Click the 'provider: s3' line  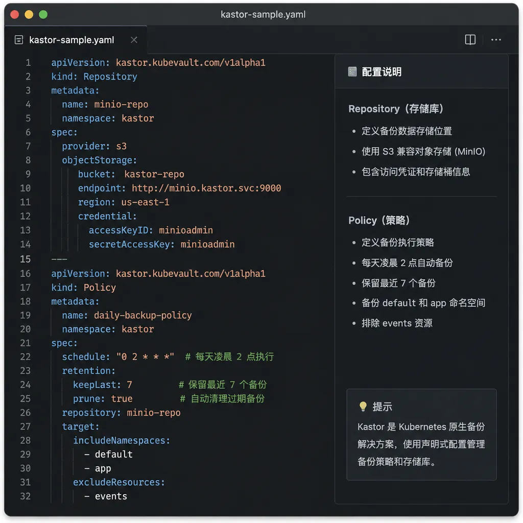94,146
